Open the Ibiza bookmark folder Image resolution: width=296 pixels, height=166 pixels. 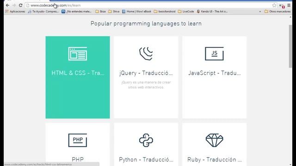(100, 12)
